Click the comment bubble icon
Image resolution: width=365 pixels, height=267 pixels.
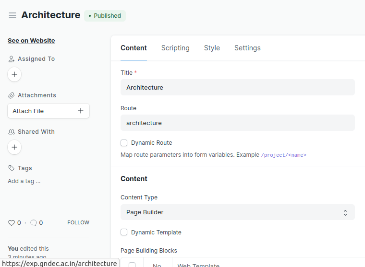click(33, 223)
